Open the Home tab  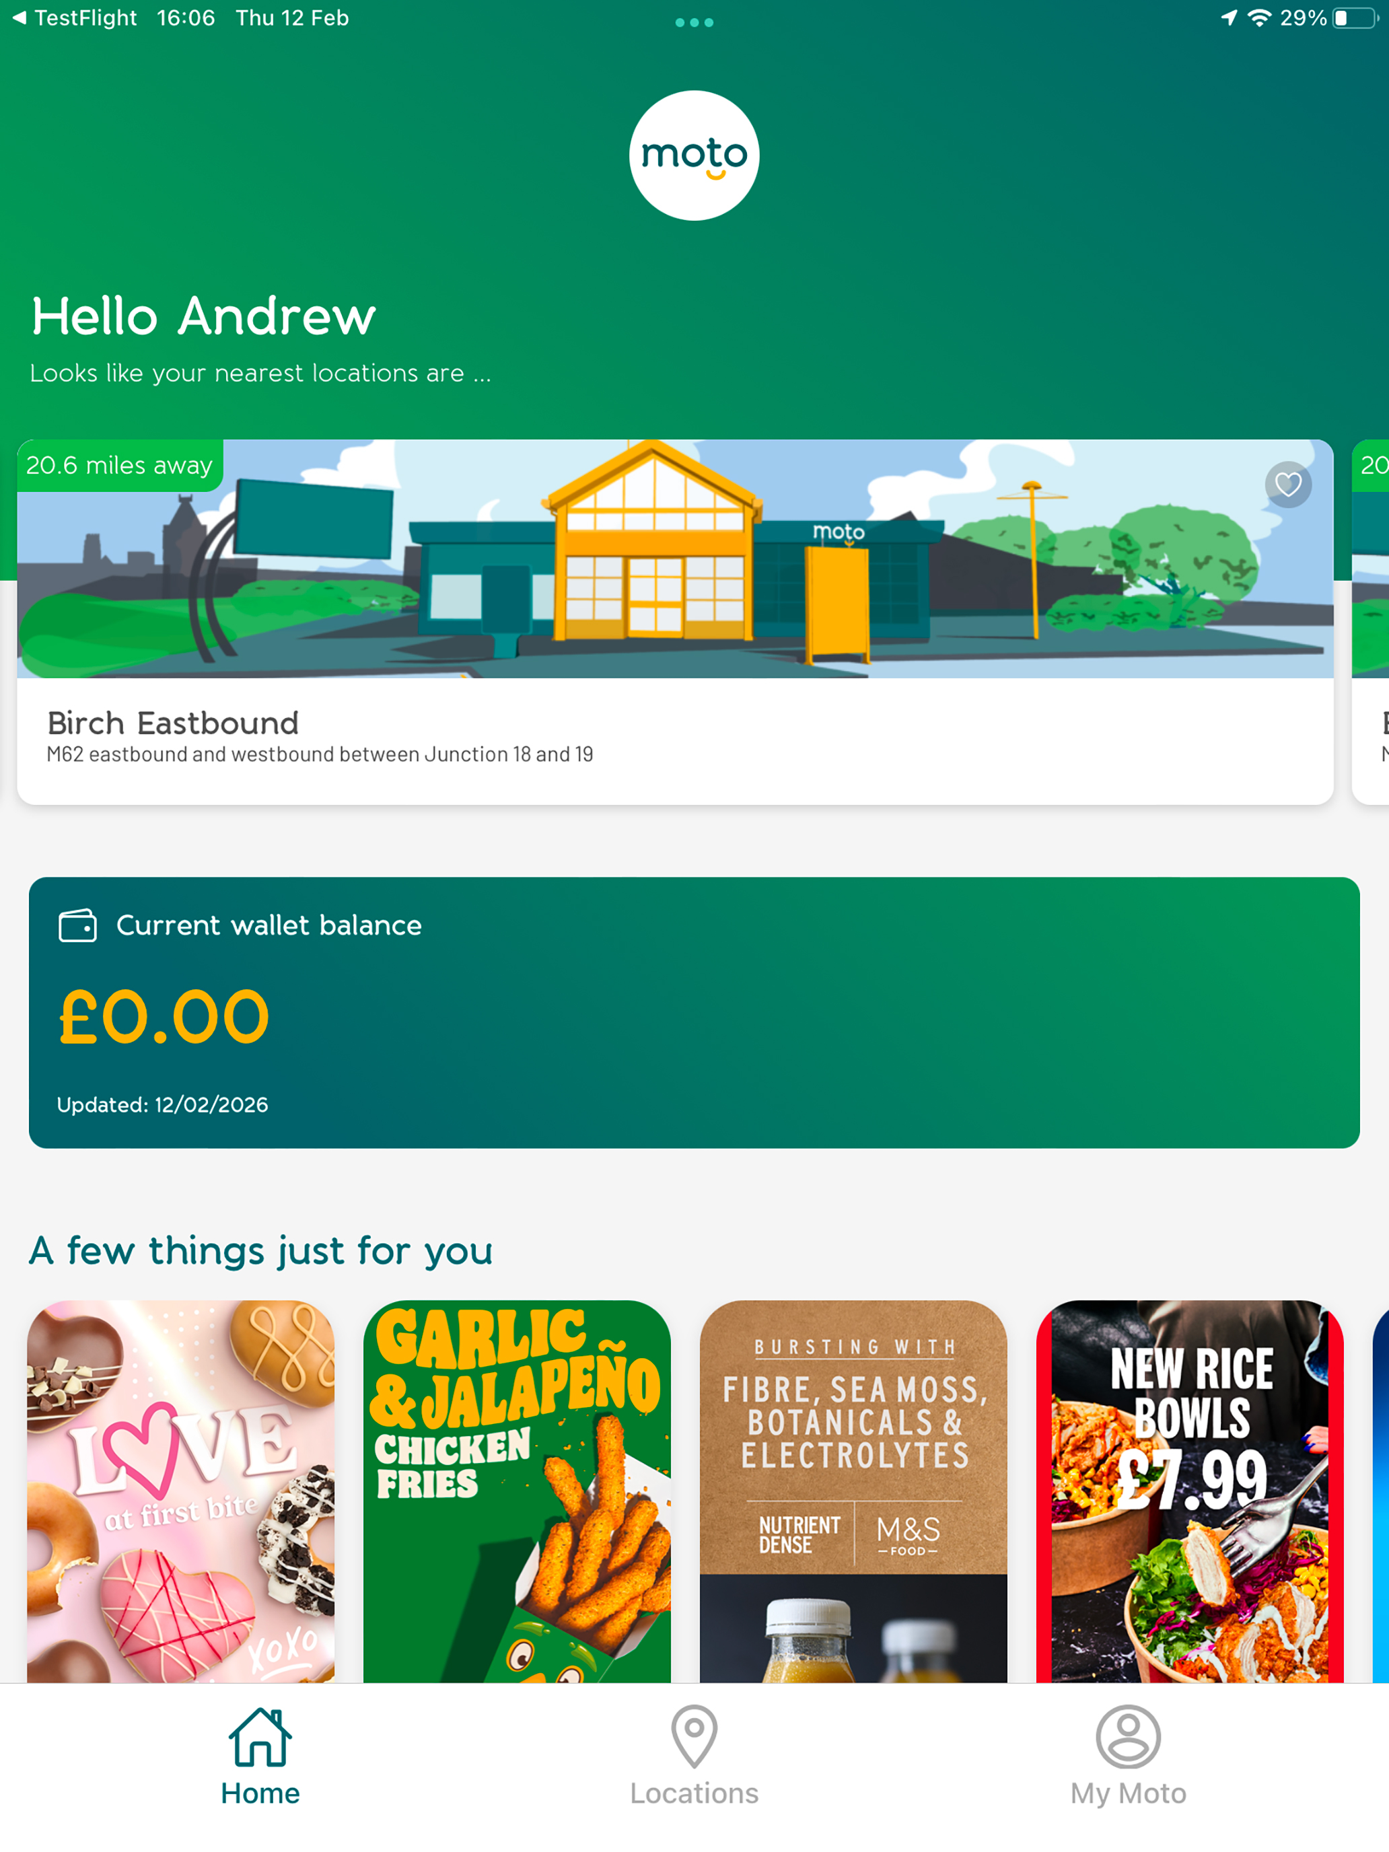pyautogui.click(x=260, y=1756)
